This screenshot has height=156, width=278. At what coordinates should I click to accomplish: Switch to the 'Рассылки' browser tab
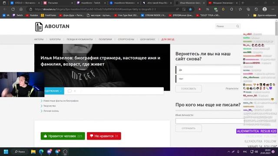tap(58, 3)
